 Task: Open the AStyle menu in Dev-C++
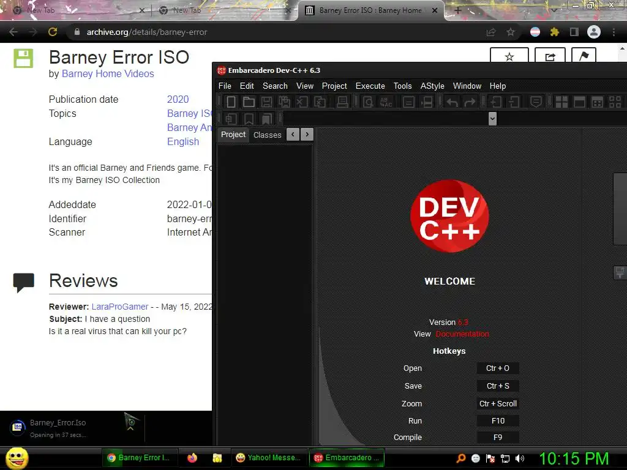(432, 86)
